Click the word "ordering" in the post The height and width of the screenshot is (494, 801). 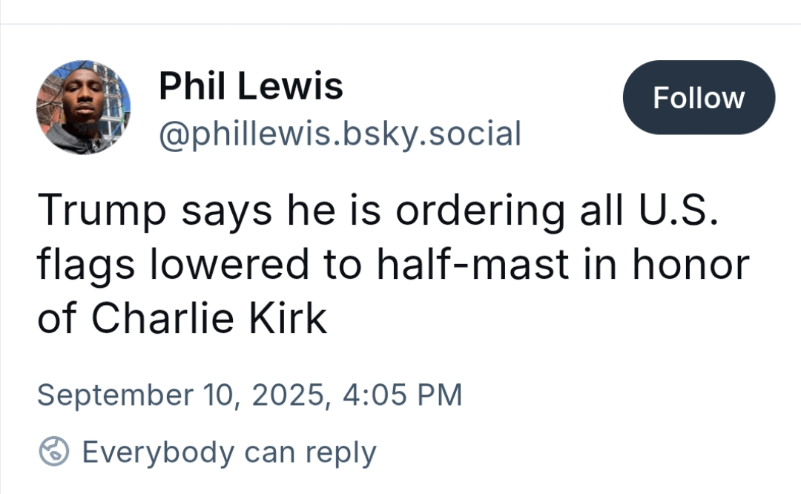480,212
